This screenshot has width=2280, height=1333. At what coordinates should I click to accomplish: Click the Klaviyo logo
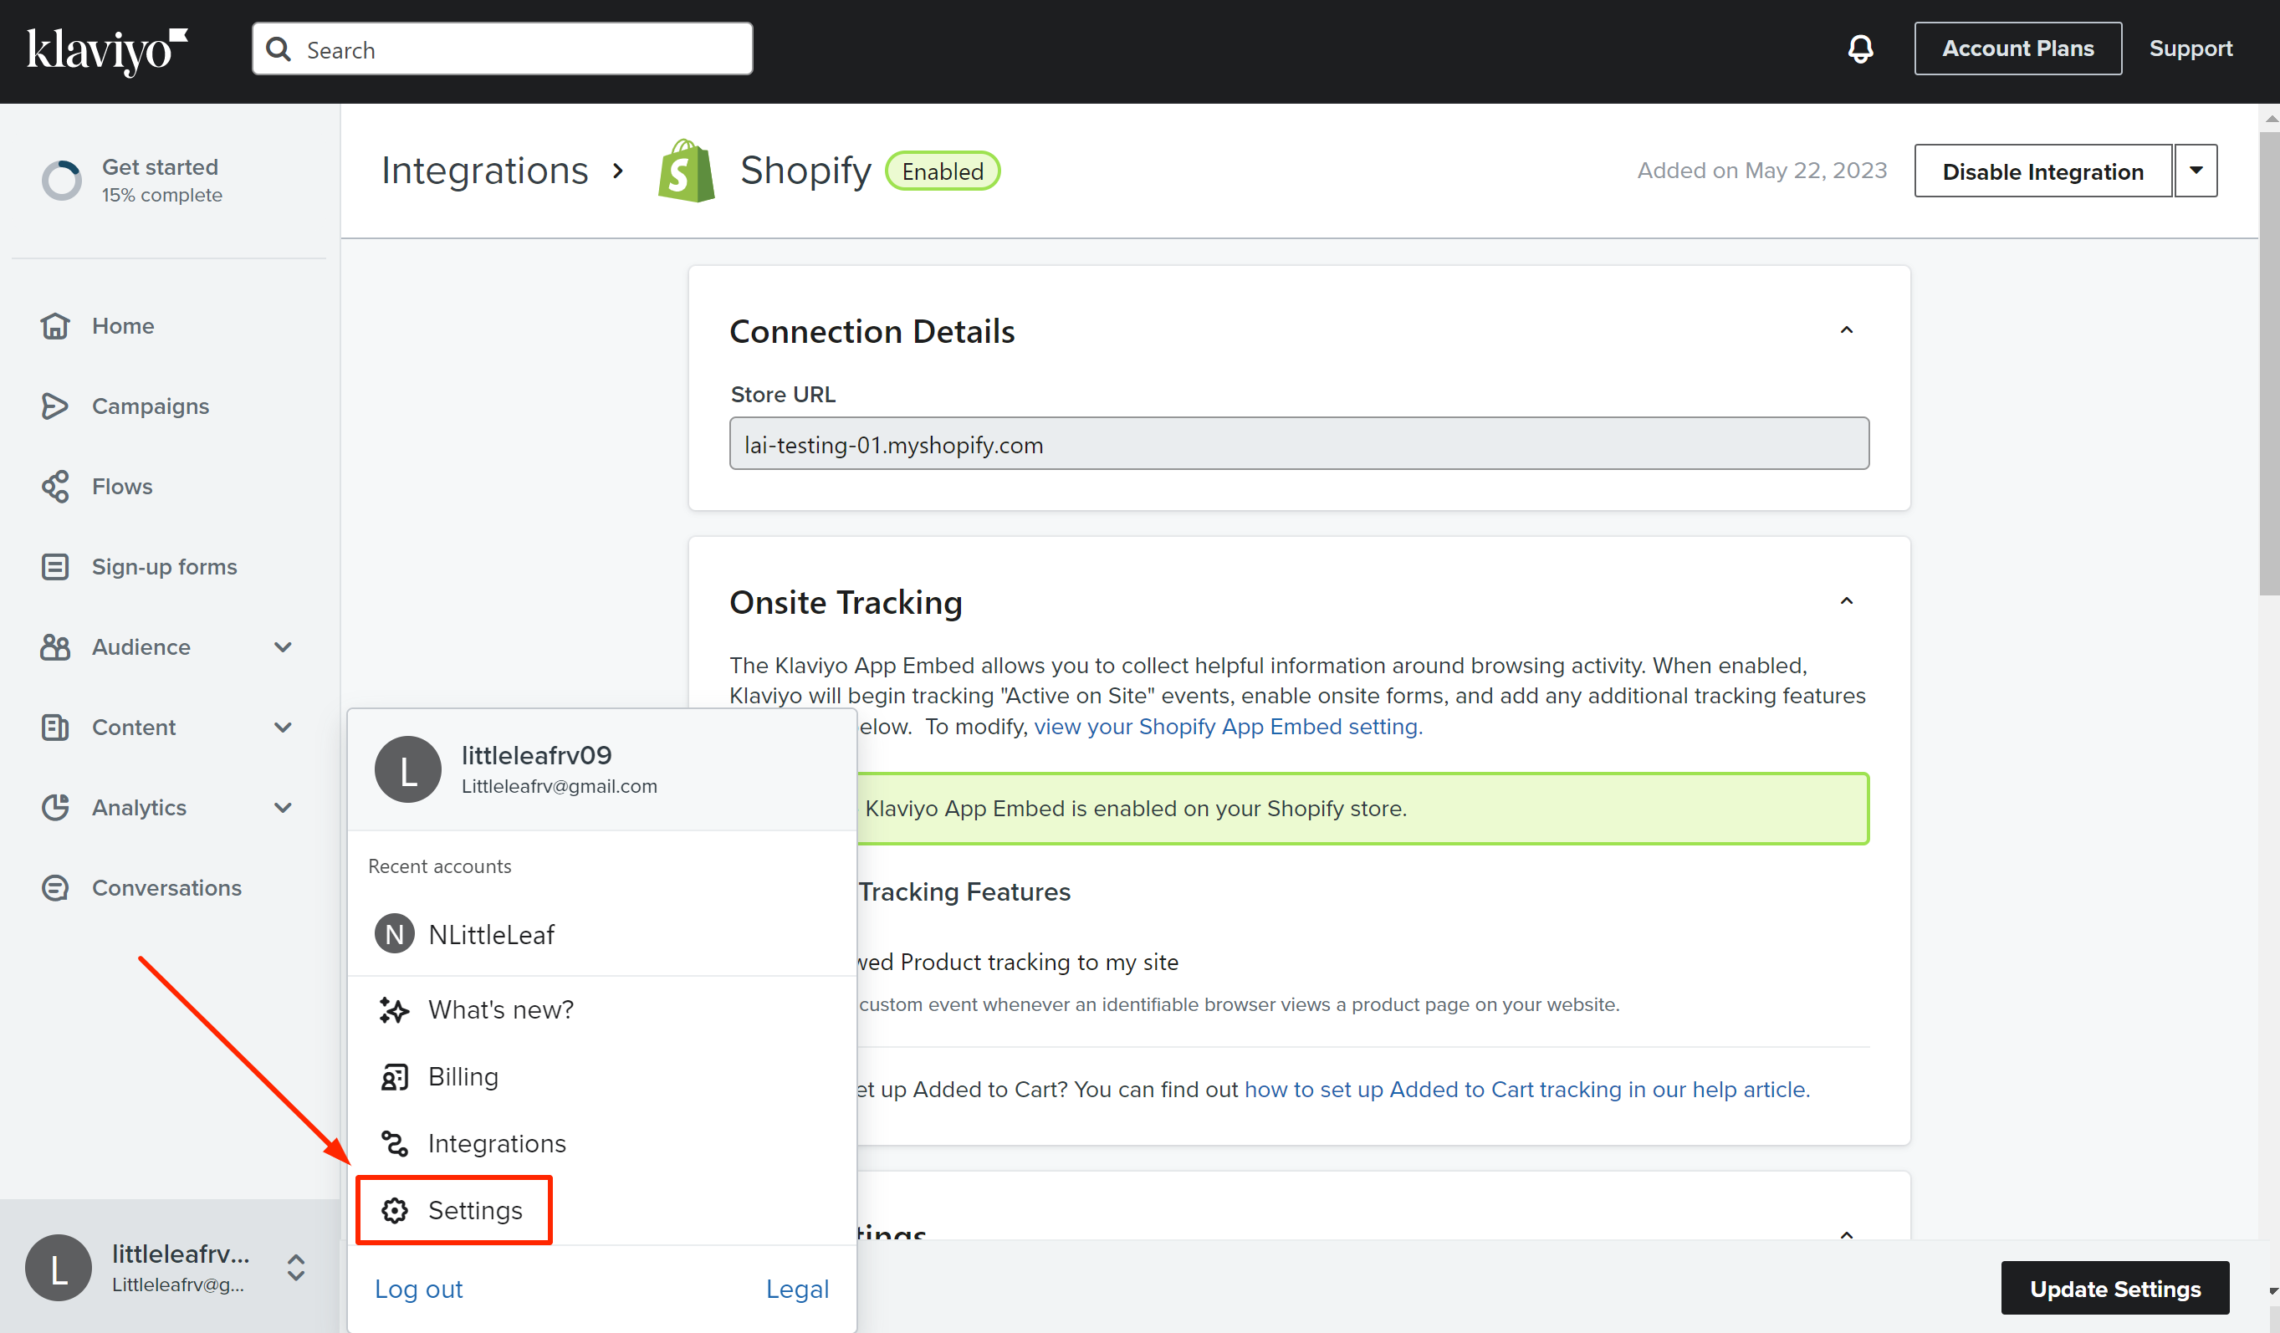tap(108, 51)
